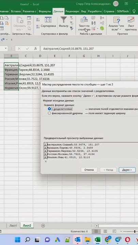Open the !SEMTools ribbon tab

coord(123,12)
